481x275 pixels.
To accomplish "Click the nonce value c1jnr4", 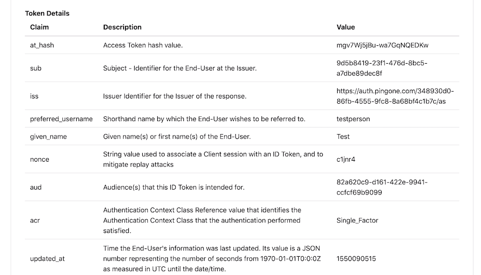I will click(x=346, y=159).
